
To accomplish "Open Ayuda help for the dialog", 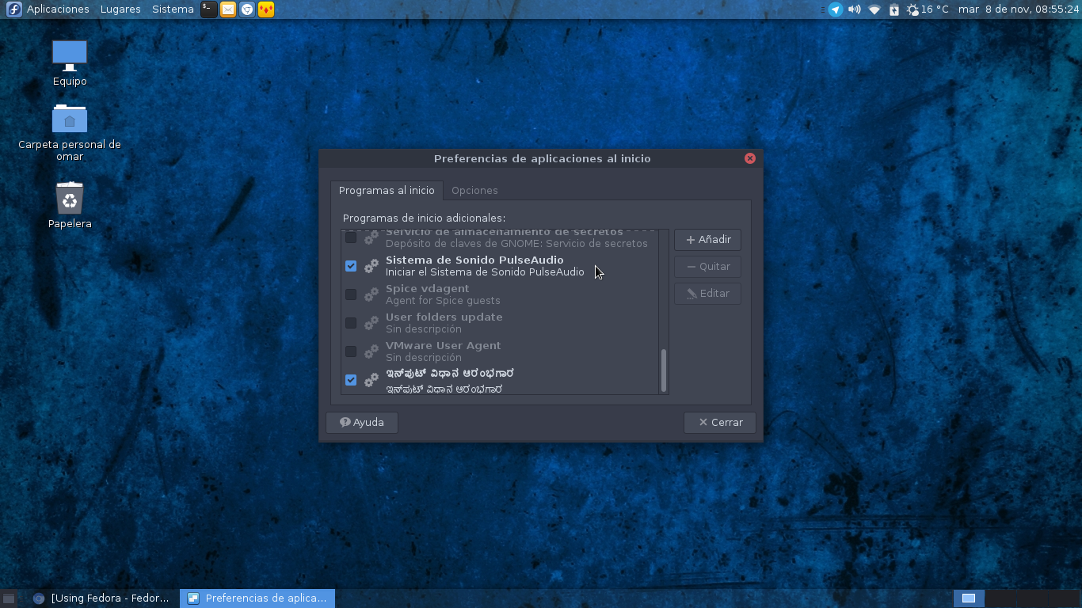I will pos(362,423).
